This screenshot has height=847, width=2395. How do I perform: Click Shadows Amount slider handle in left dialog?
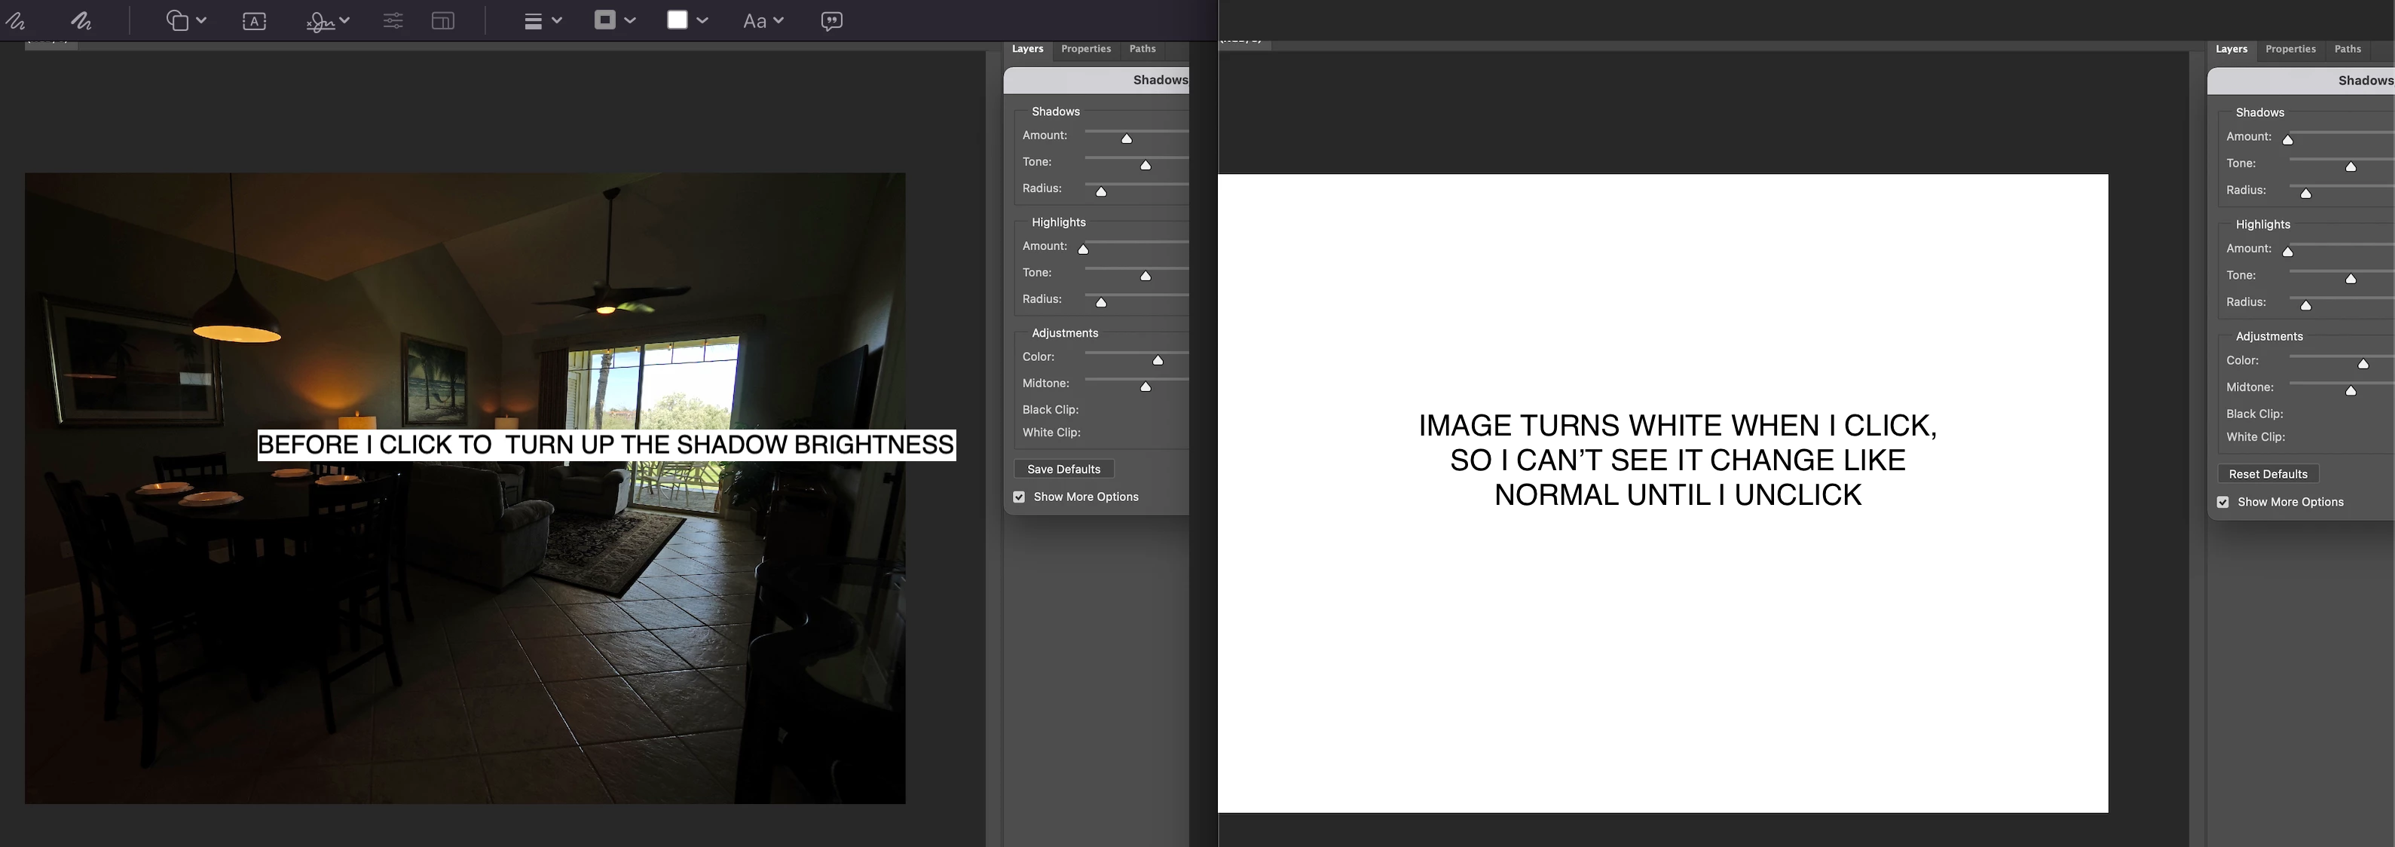click(1126, 139)
